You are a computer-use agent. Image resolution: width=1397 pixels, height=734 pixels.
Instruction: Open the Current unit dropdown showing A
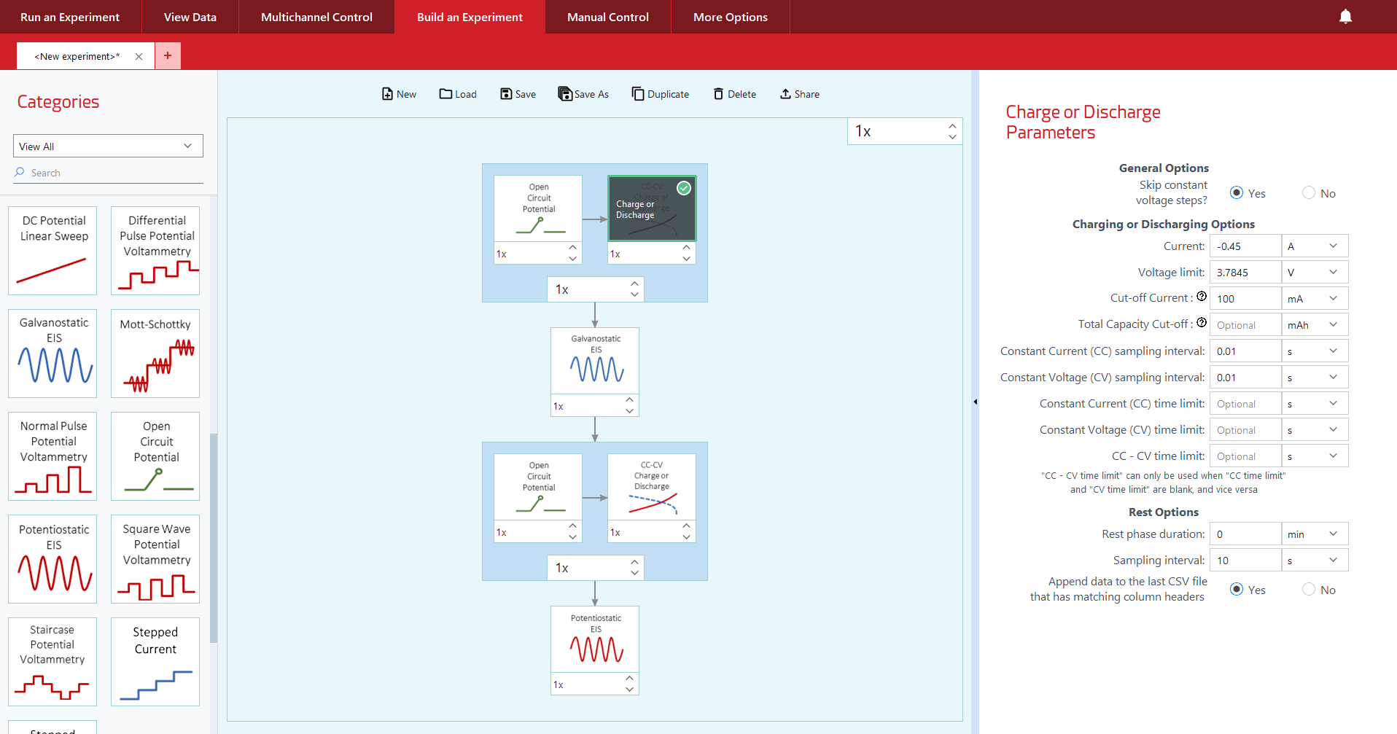pos(1315,246)
